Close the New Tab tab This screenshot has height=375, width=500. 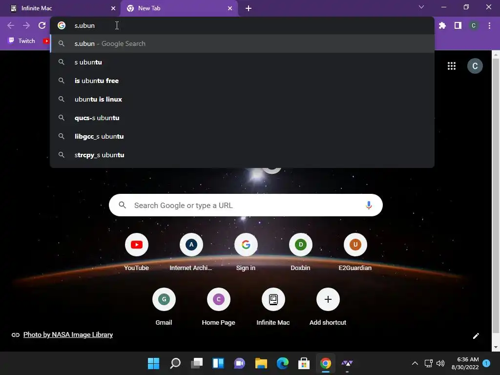click(230, 8)
